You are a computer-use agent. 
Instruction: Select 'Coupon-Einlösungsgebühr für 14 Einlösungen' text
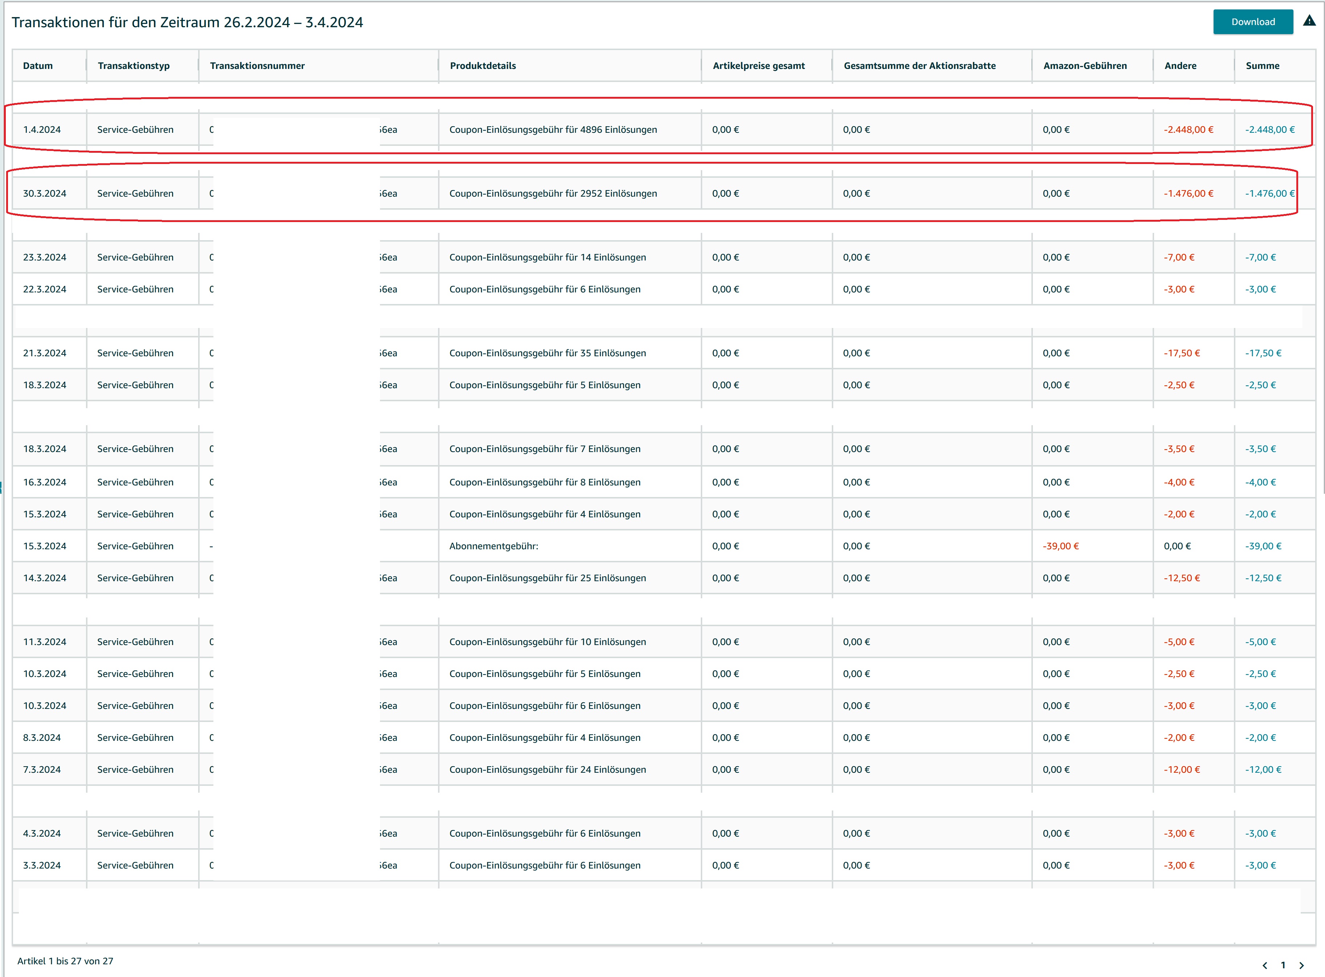point(548,257)
